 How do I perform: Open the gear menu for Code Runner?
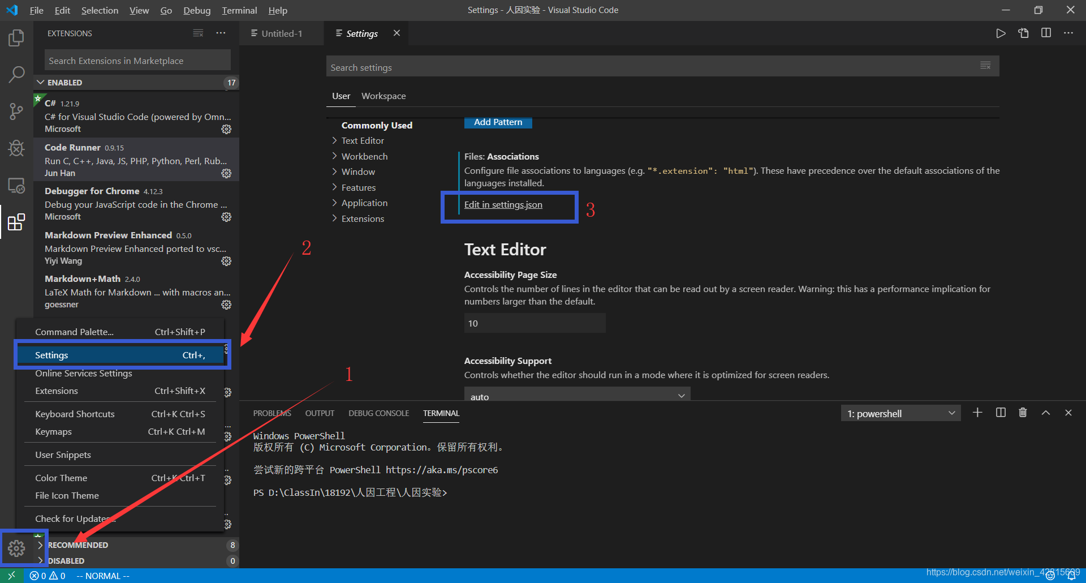[226, 173]
